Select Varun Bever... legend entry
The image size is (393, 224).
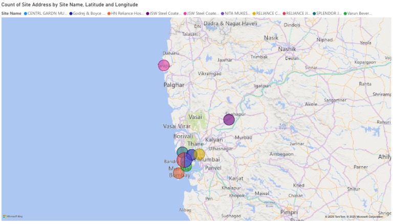358,13
